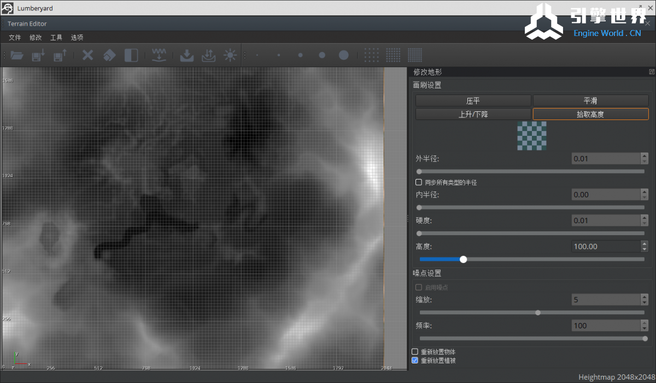The width and height of the screenshot is (656, 383).
Task: Uncheck the 重新放置植被 checkbox
Action: point(415,361)
